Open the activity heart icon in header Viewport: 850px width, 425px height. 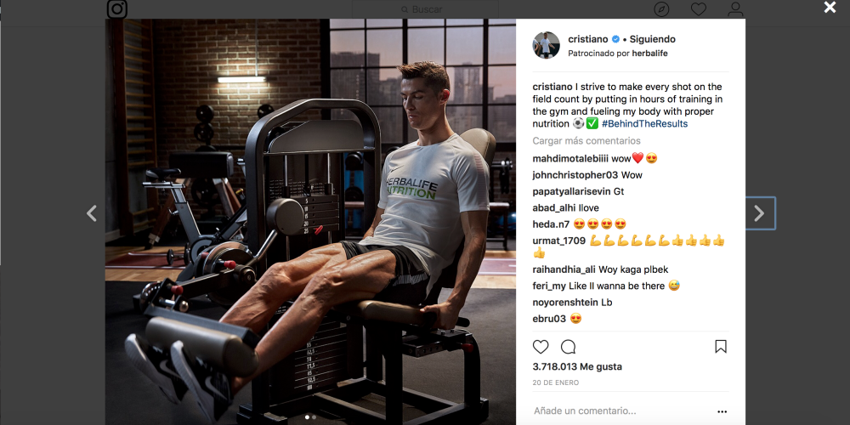(x=698, y=9)
